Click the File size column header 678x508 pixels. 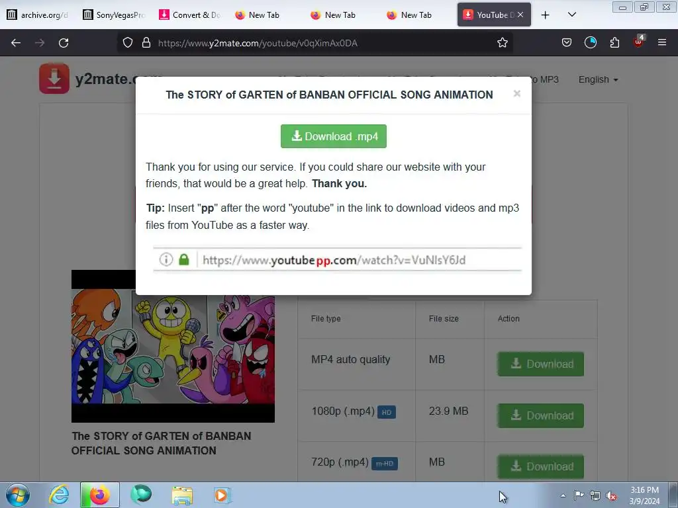pos(444,318)
